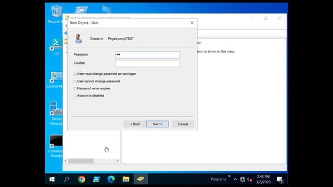
Task: Check Password never expires option
Action: (75, 89)
